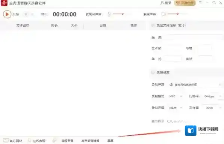Click the 输出目录 output path field

pyautogui.click(x=179, y=121)
